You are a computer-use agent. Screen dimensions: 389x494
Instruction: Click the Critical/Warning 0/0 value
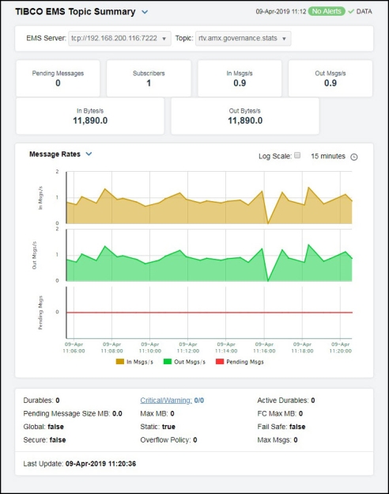tap(199, 401)
